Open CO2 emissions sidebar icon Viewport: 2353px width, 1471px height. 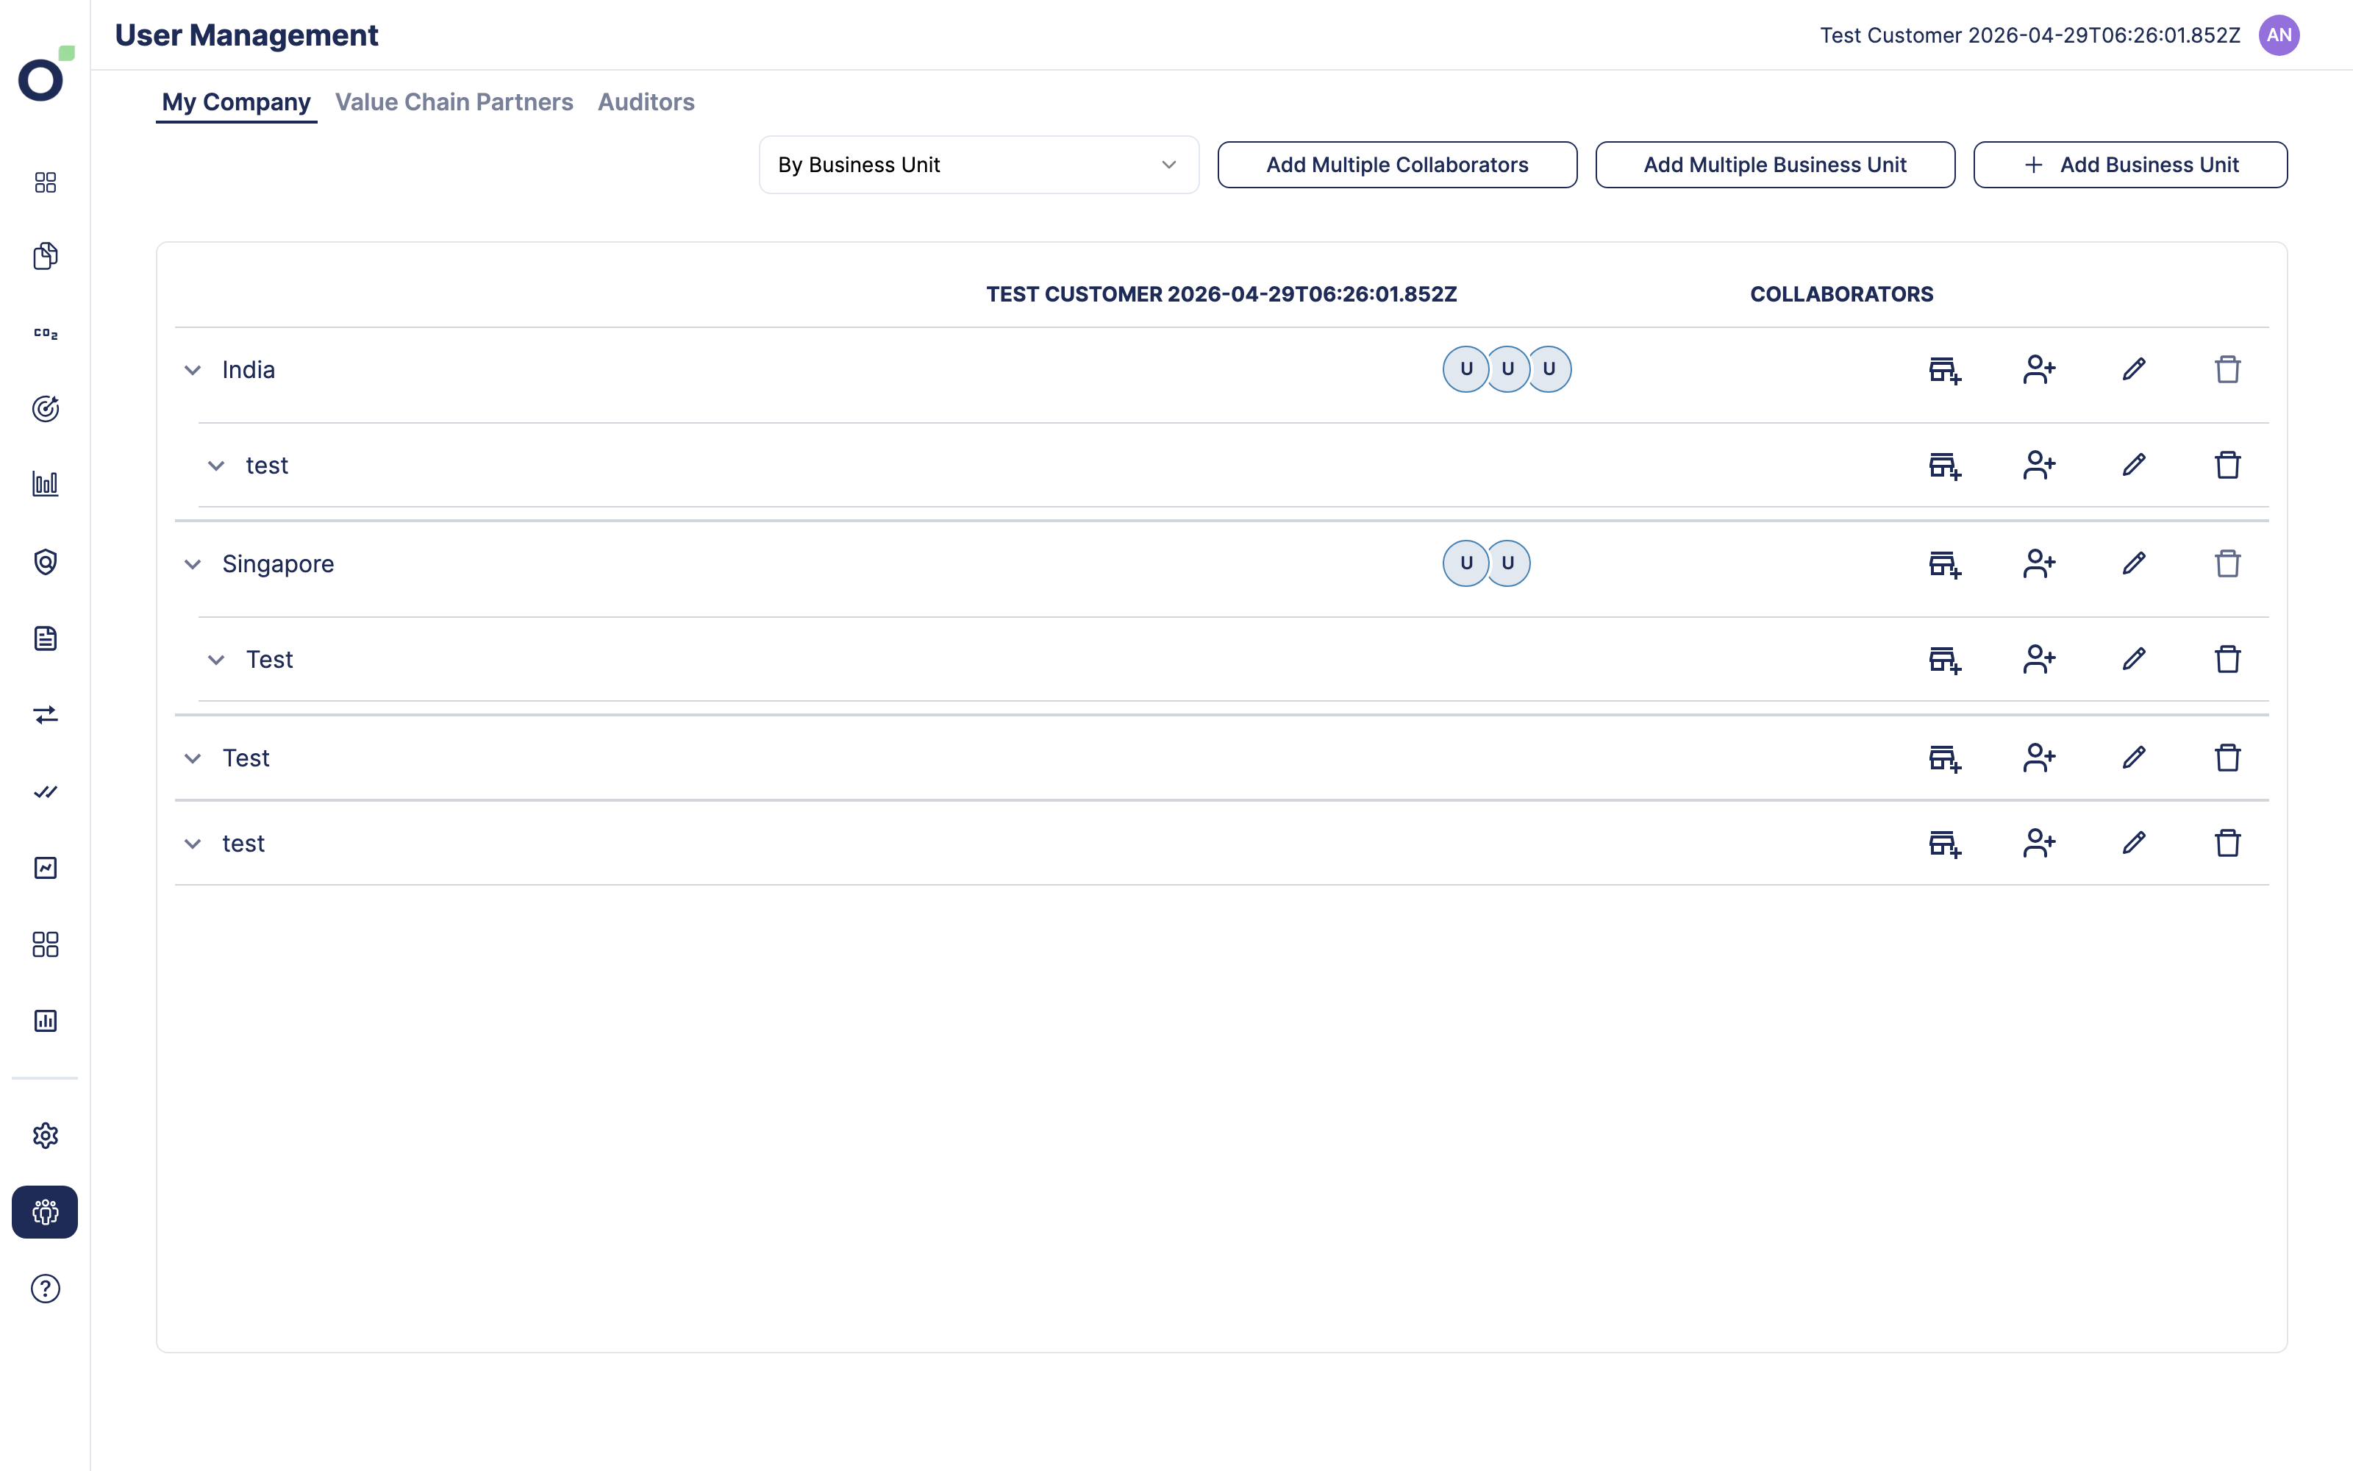[46, 334]
